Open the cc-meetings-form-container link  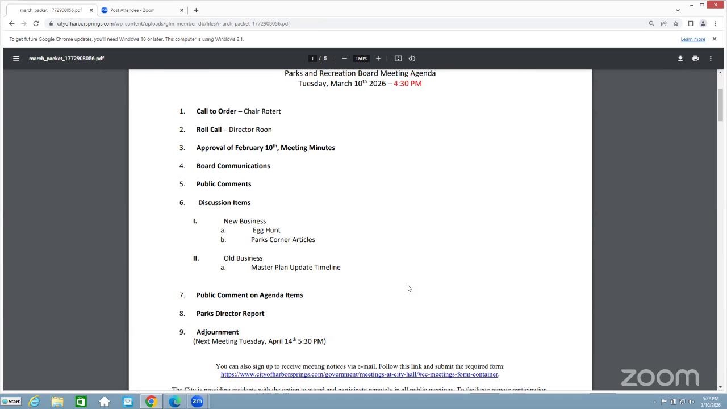tap(360, 374)
